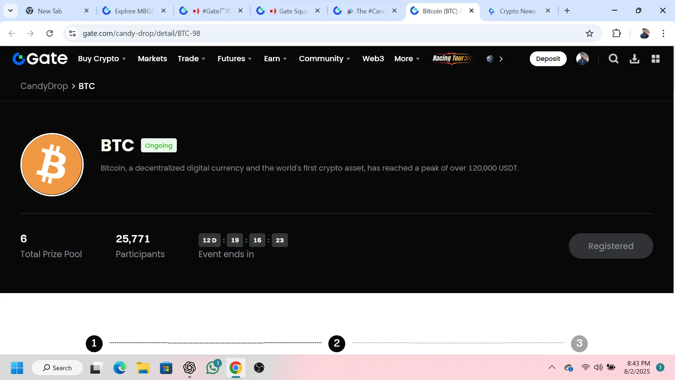This screenshot has width=675, height=380.
Task: Click the browser forward arrow
Action: [31, 33]
